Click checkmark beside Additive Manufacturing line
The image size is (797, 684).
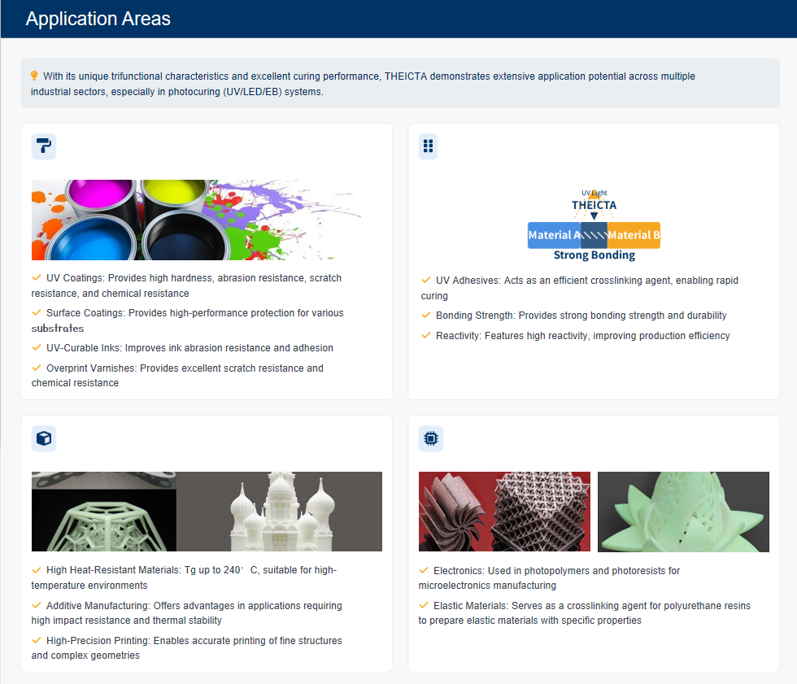[36, 605]
